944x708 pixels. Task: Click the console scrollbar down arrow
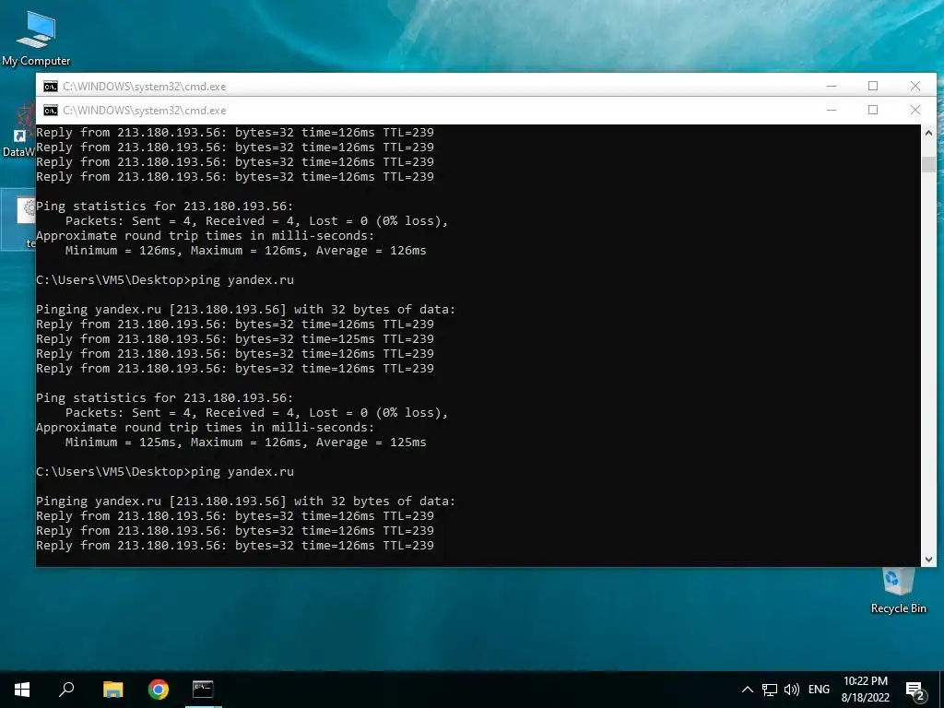928,560
